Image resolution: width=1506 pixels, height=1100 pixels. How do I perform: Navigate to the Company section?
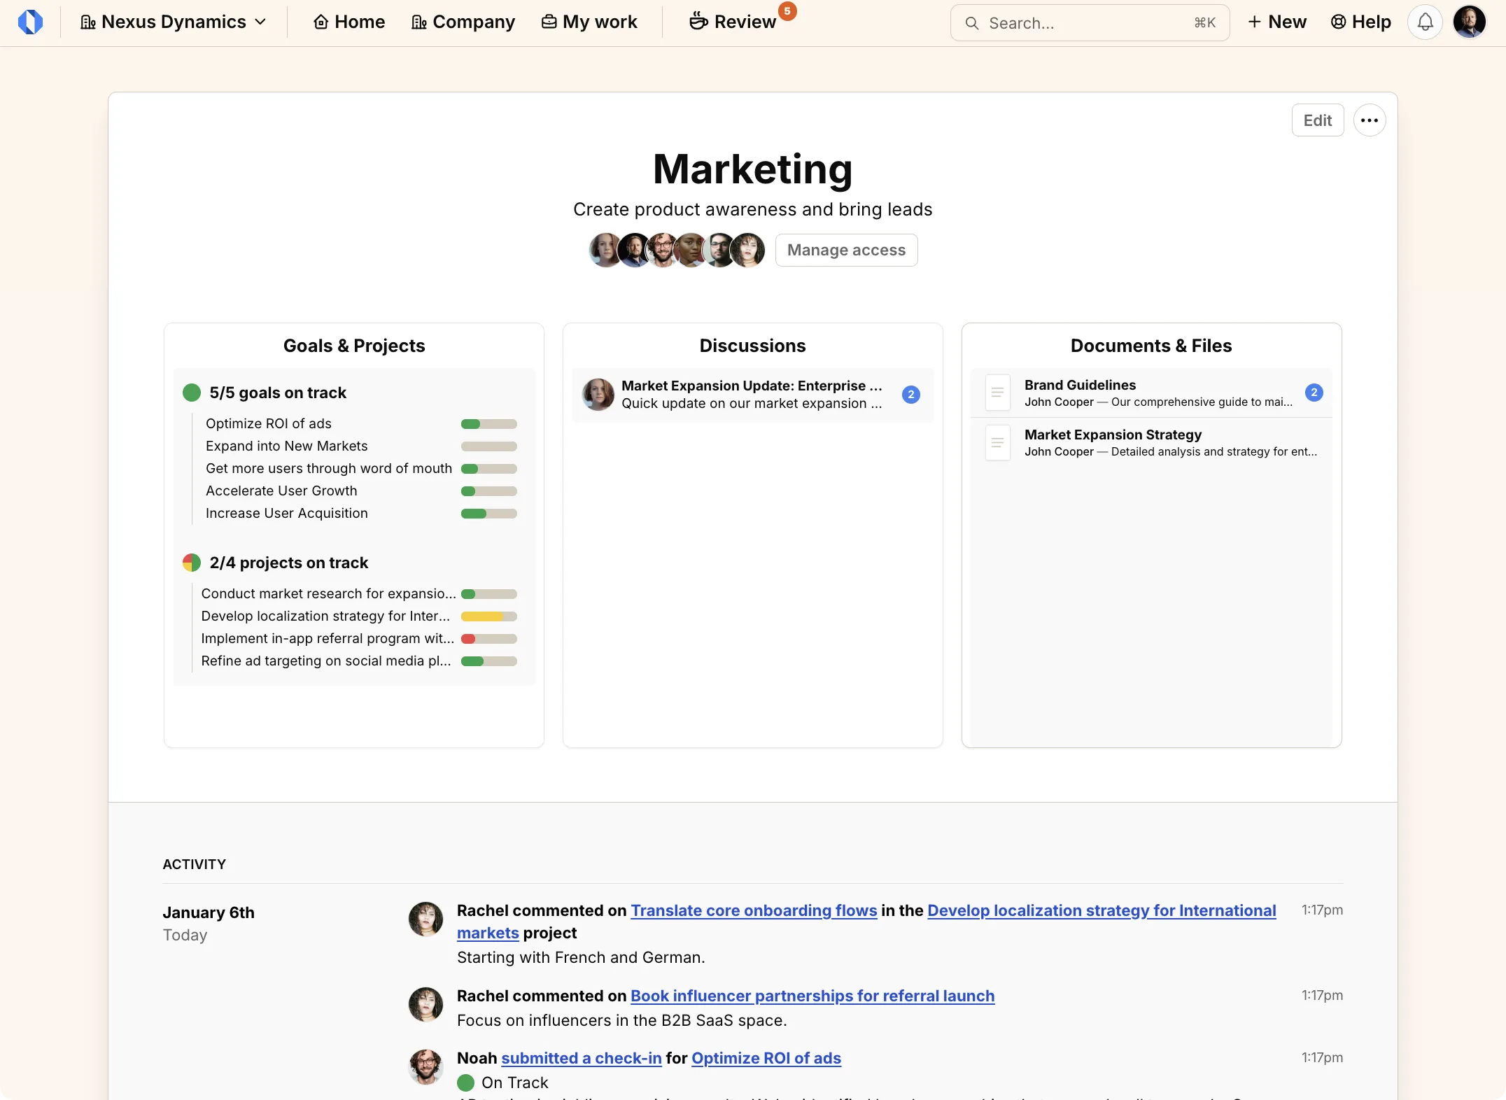[463, 22]
